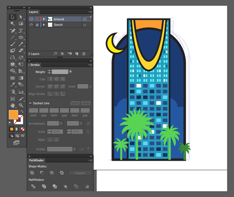
Task: Enable Draw Inside mode
Action: 23,136
